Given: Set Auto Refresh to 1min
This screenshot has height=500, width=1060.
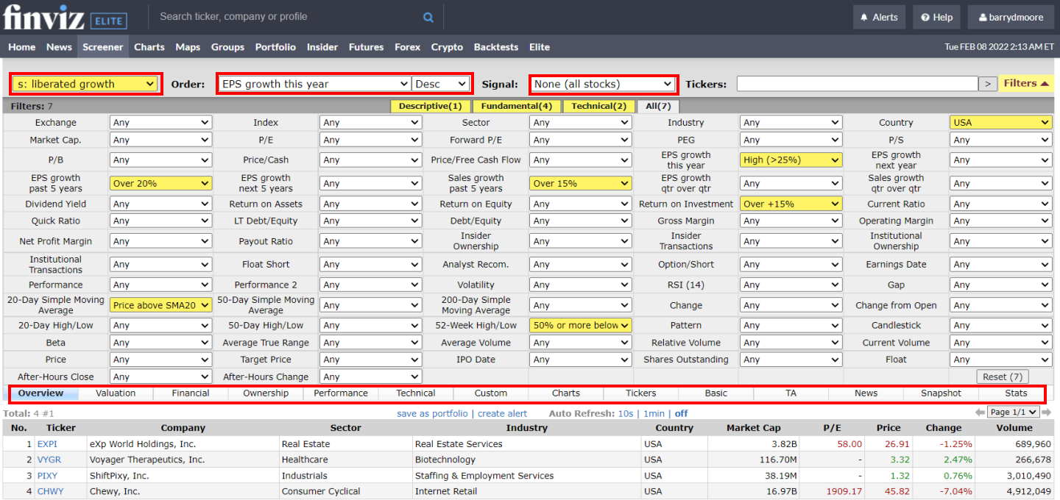Looking at the screenshot, I should point(654,413).
